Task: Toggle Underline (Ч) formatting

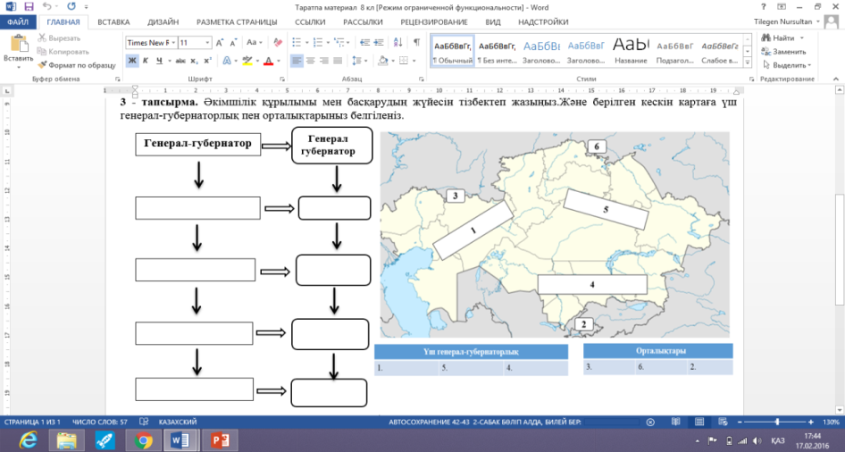Action: click(159, 61)
